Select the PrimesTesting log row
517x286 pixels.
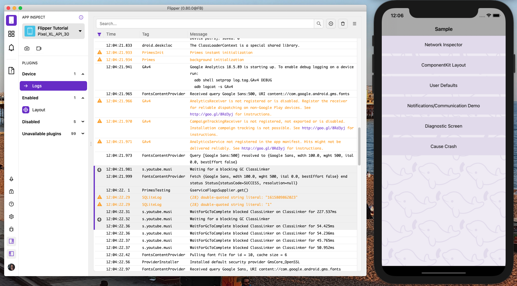pyautogui.click(x=226, y=190)
